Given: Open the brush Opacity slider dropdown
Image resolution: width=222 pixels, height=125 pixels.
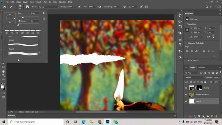Looking at the screenshot, I should point(75,7).
